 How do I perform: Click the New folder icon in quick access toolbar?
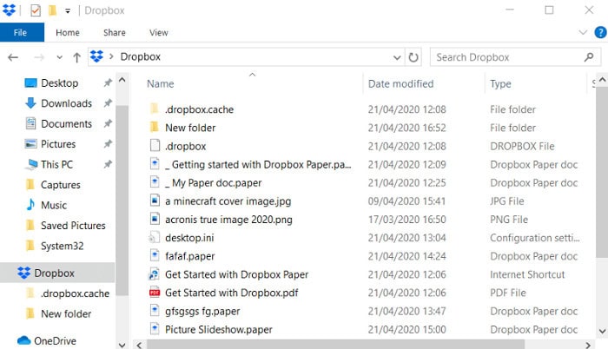(x=52, y=10)
